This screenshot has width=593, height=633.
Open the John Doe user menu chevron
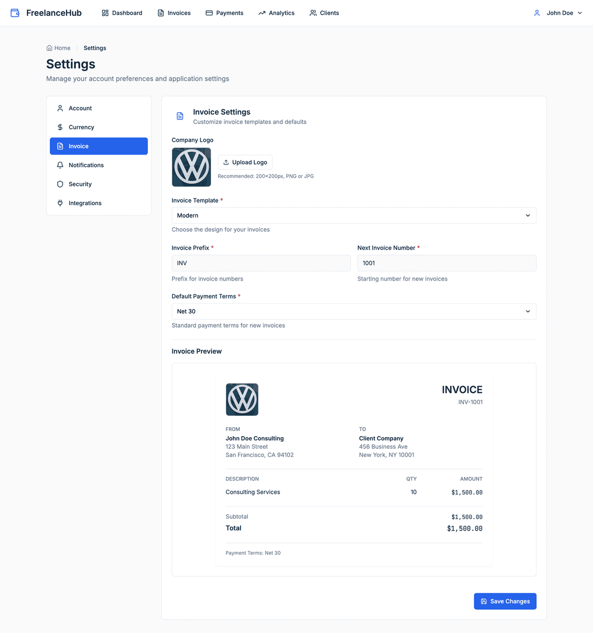(x=580, y=13)
